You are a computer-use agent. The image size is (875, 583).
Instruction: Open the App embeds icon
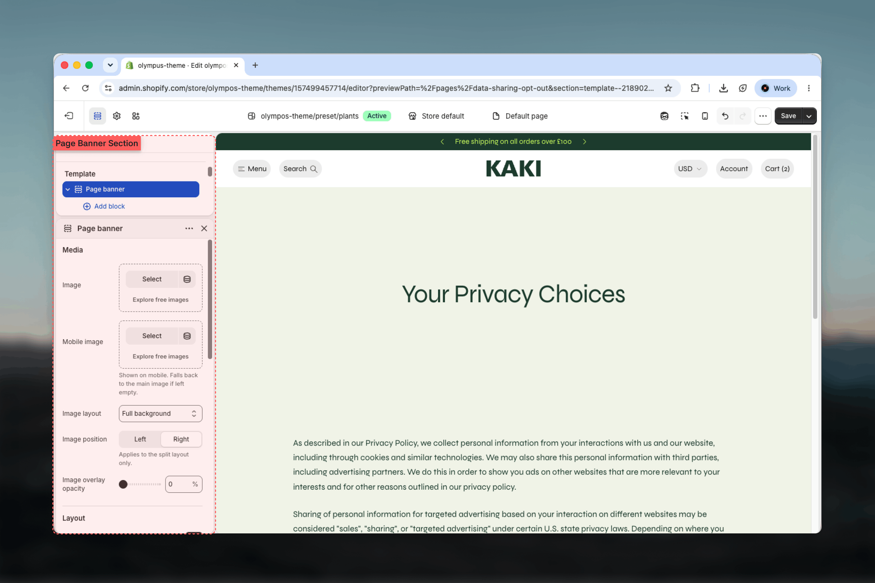(x=136, y=116)
